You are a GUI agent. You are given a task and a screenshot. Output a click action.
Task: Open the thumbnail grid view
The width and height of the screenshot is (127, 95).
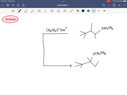point(8,5)
